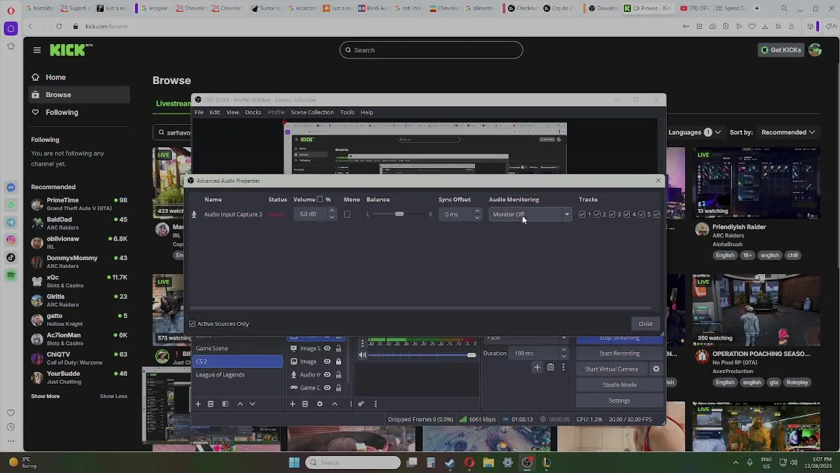Click Start Recording in OBS

(x=619, y=353)
